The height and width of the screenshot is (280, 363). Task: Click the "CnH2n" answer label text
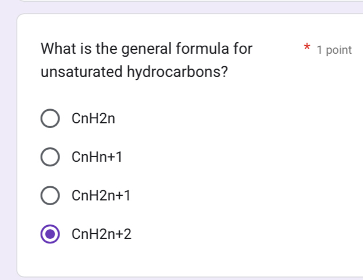(93, 119)
